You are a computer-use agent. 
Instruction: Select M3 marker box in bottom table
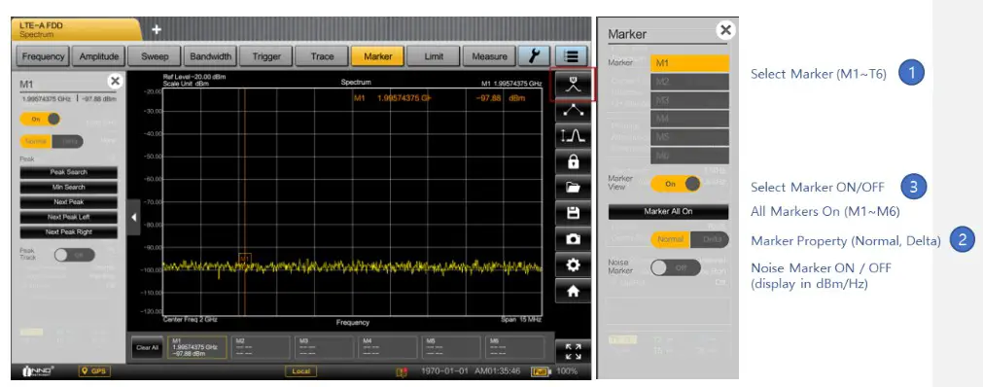(x=324, y=347)
